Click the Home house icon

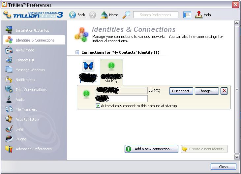[104, 15]
